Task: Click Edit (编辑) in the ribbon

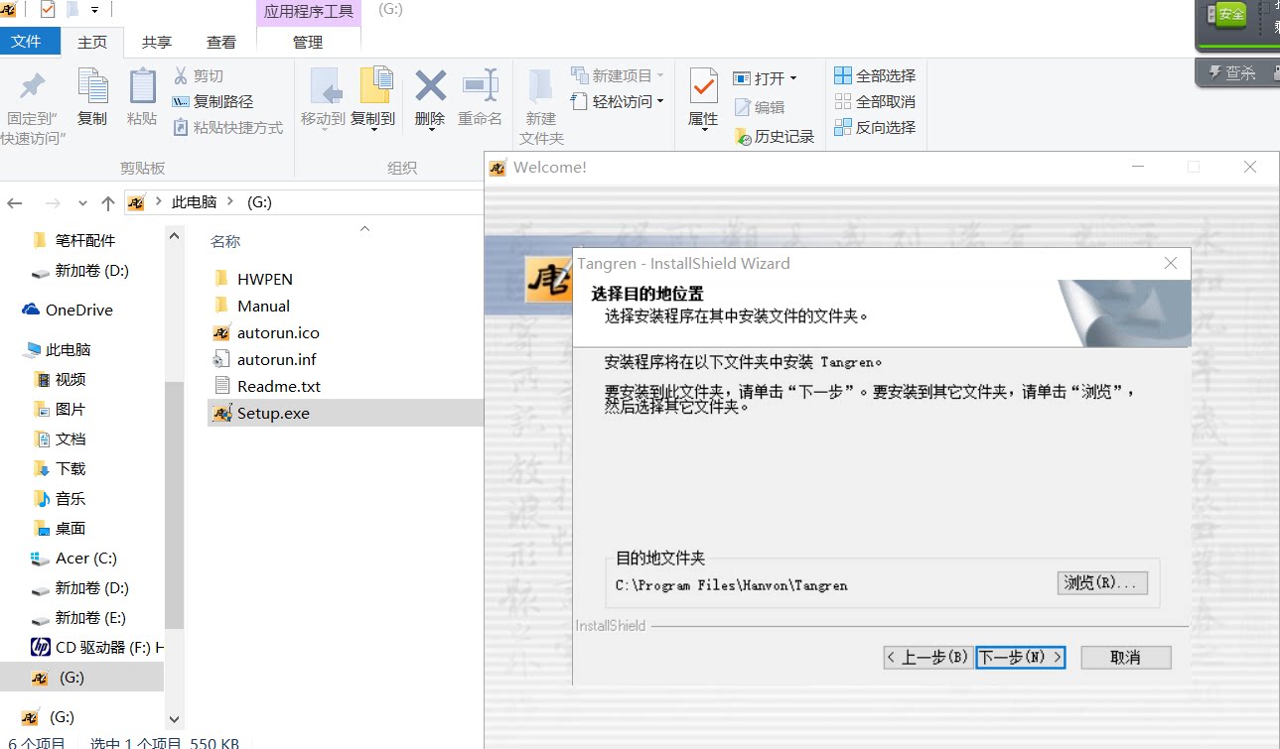Action: (760, 107)
